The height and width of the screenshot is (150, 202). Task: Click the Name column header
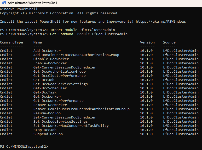tap(38, 42)
